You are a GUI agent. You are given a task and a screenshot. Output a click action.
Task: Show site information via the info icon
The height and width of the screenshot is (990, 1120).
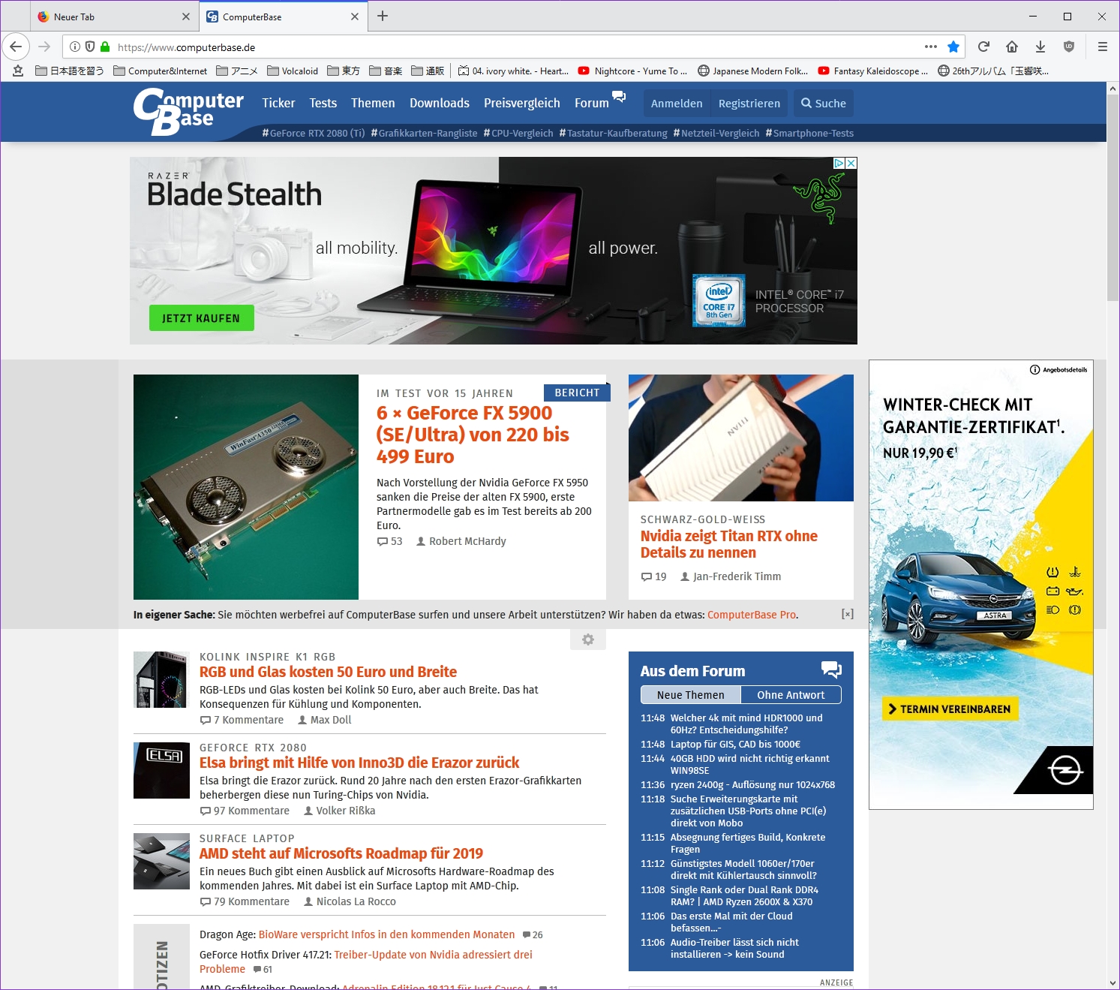coord(75,47)
